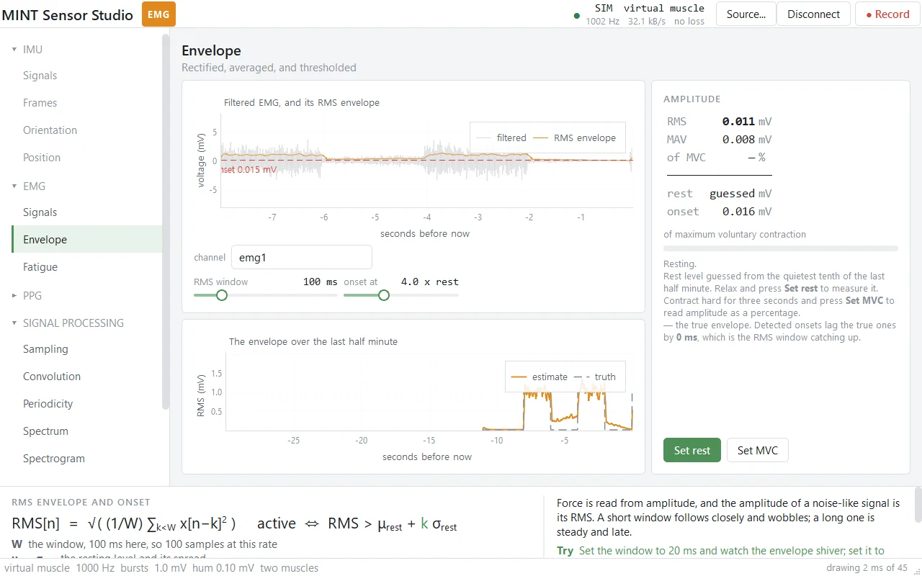Viewport: 922px width, 576px height.
Task: Click the no loss status text
Action: (689, 22)
